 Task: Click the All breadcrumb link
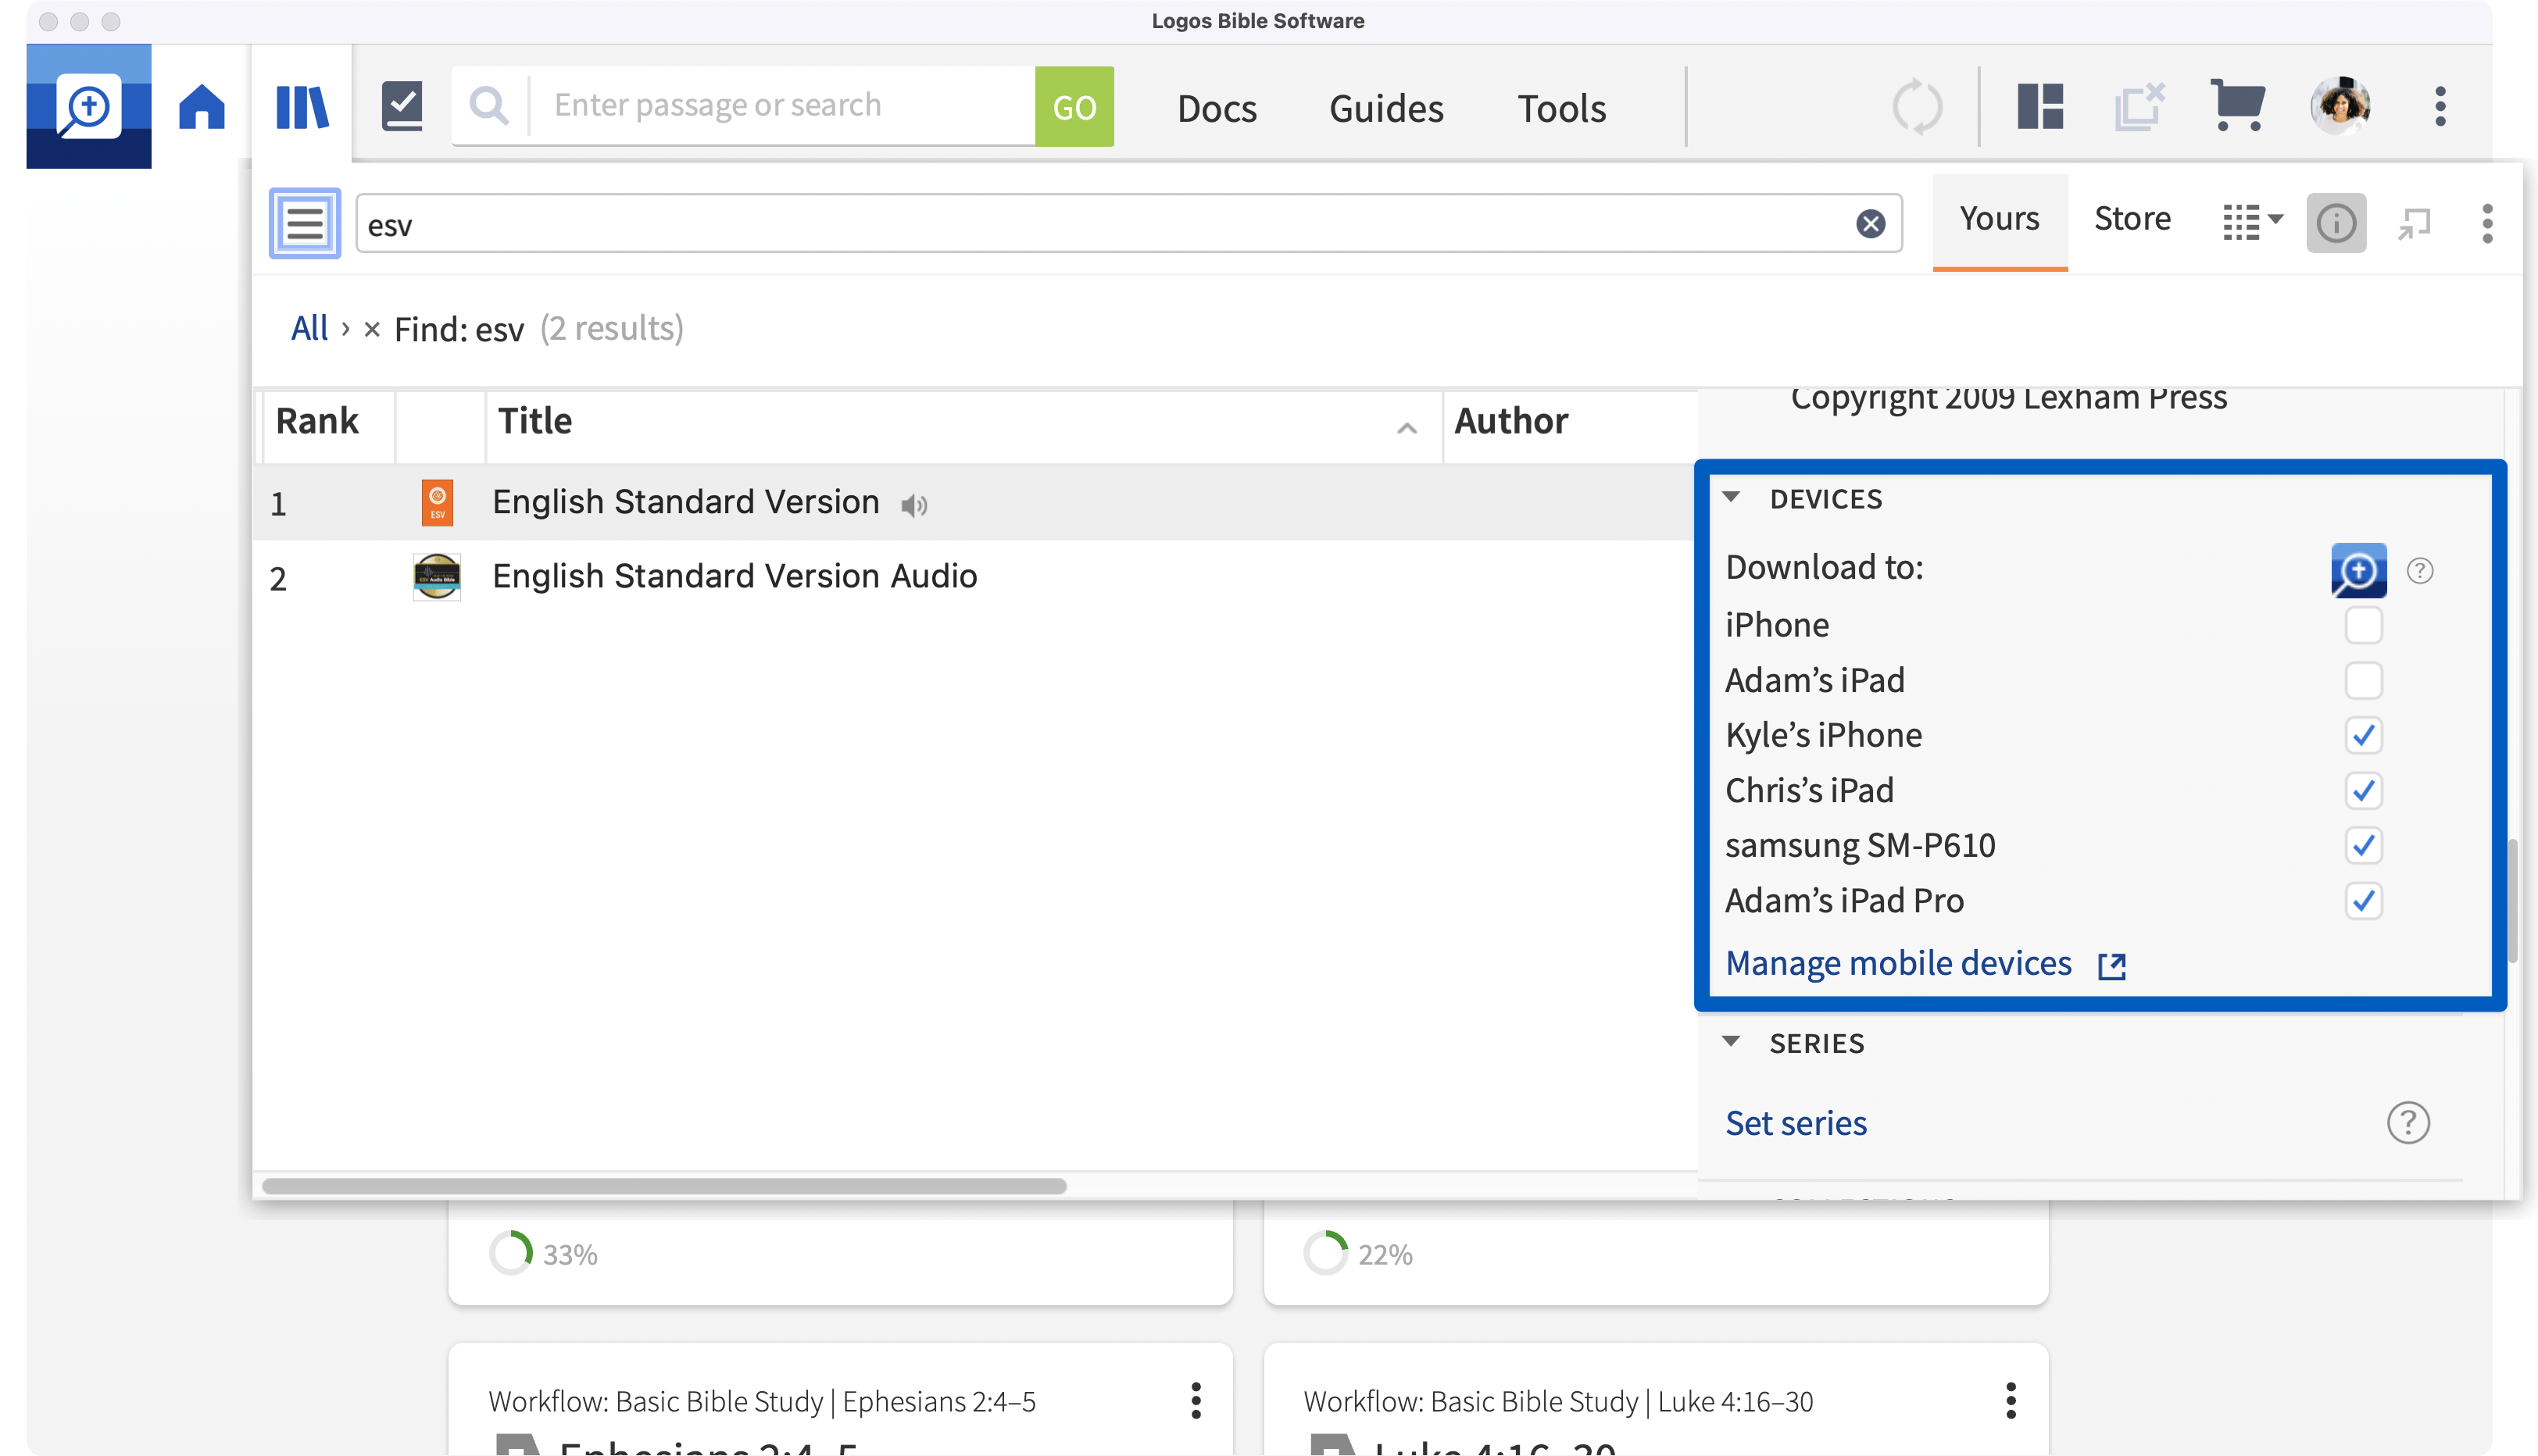click(x=309, y=328)
